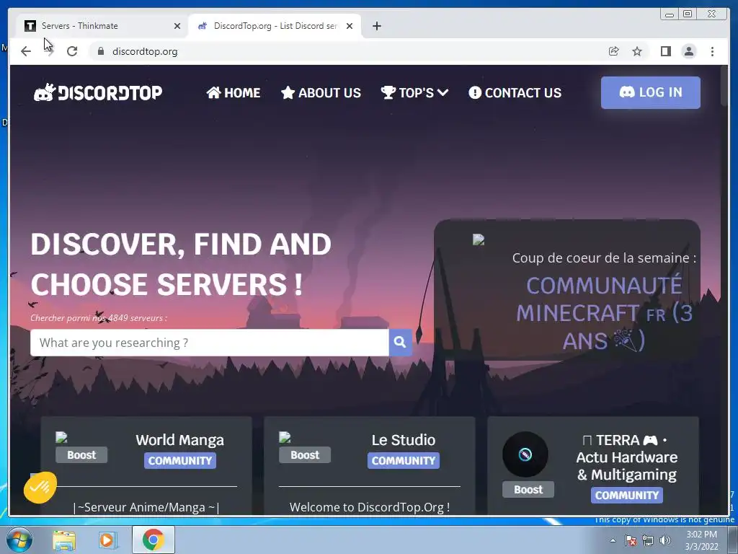Screen dimensions: 738x554
Task: Select the DiscordTop.org browser tab
Action: tap(275, 26)
